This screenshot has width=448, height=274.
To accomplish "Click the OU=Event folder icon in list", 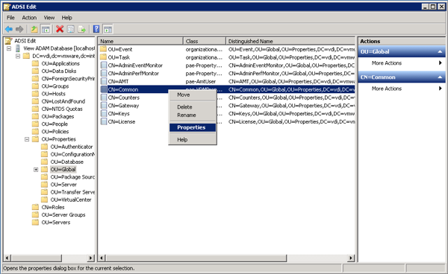I will [103, 49].
